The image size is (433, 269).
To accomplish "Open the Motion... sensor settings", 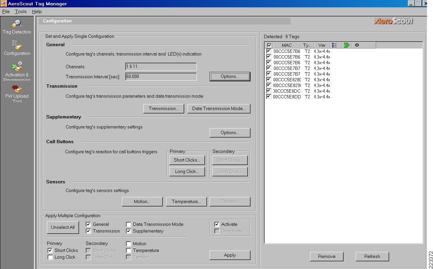I will pos(142,201).
